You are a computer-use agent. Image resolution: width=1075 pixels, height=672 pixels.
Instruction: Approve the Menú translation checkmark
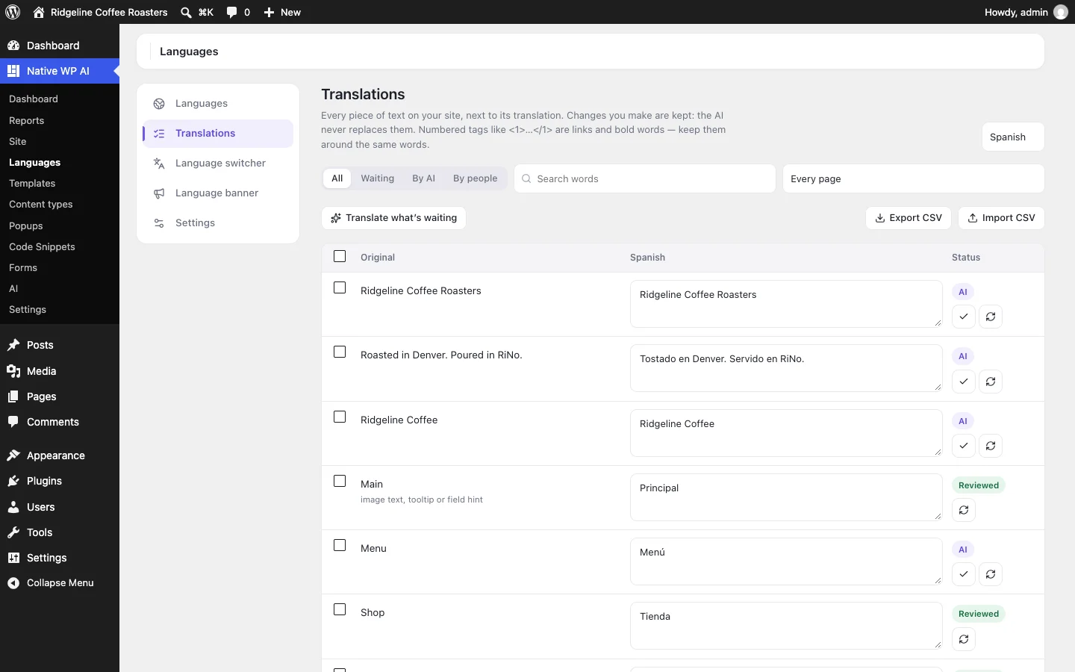(964, 574)
